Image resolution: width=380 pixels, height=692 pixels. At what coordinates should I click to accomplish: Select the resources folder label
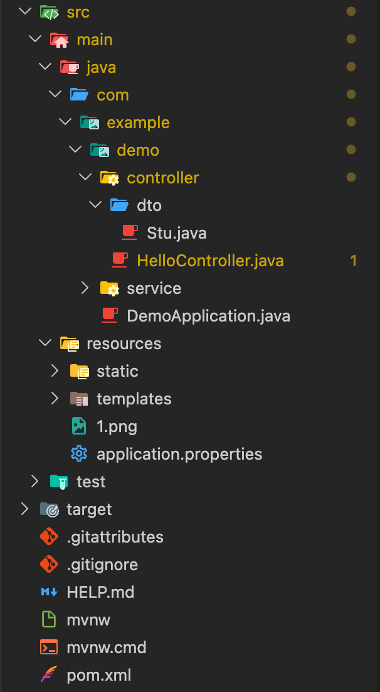124,343
